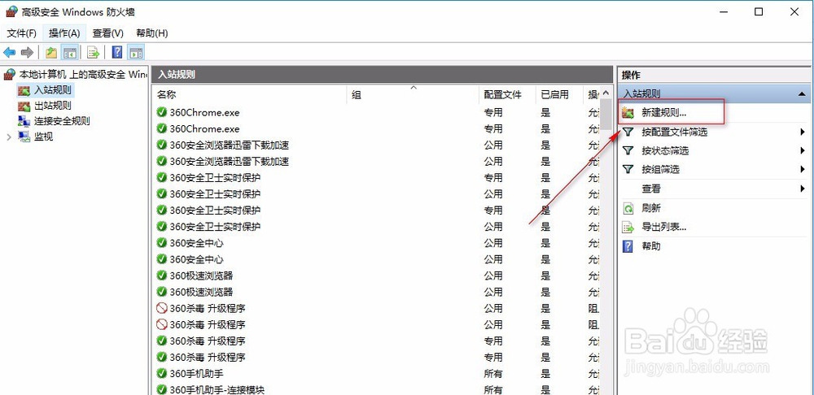Click 按状态筛选 action

tap(665, 151)
